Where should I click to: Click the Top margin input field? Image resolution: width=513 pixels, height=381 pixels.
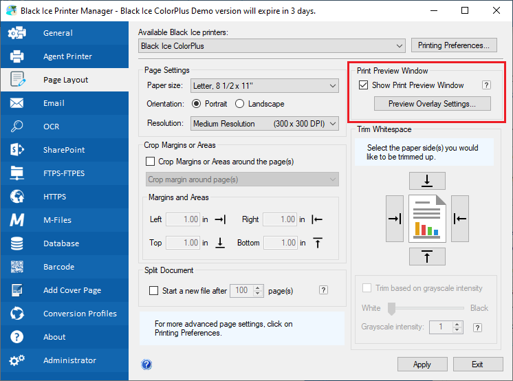point(182,243)
